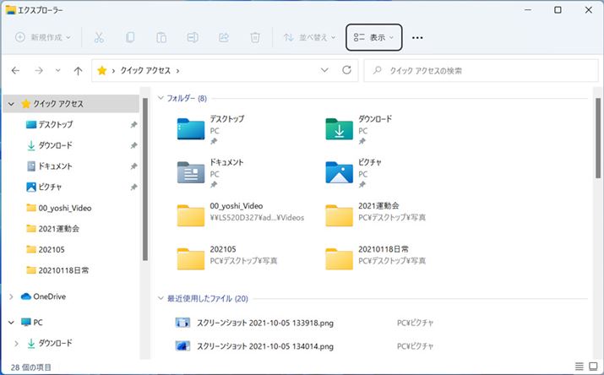The height and width of the screenshot is (375, 604).
Task: Click the Share icon in toolbar
Action: [224, 38]
